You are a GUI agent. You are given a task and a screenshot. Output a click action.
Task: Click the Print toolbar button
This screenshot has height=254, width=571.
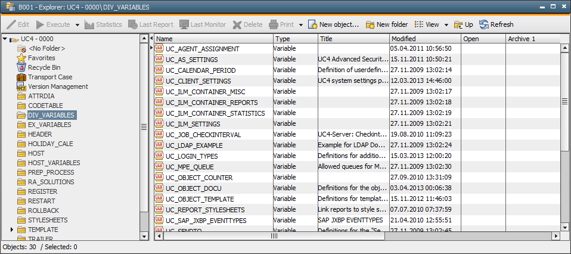coord(281,25)
